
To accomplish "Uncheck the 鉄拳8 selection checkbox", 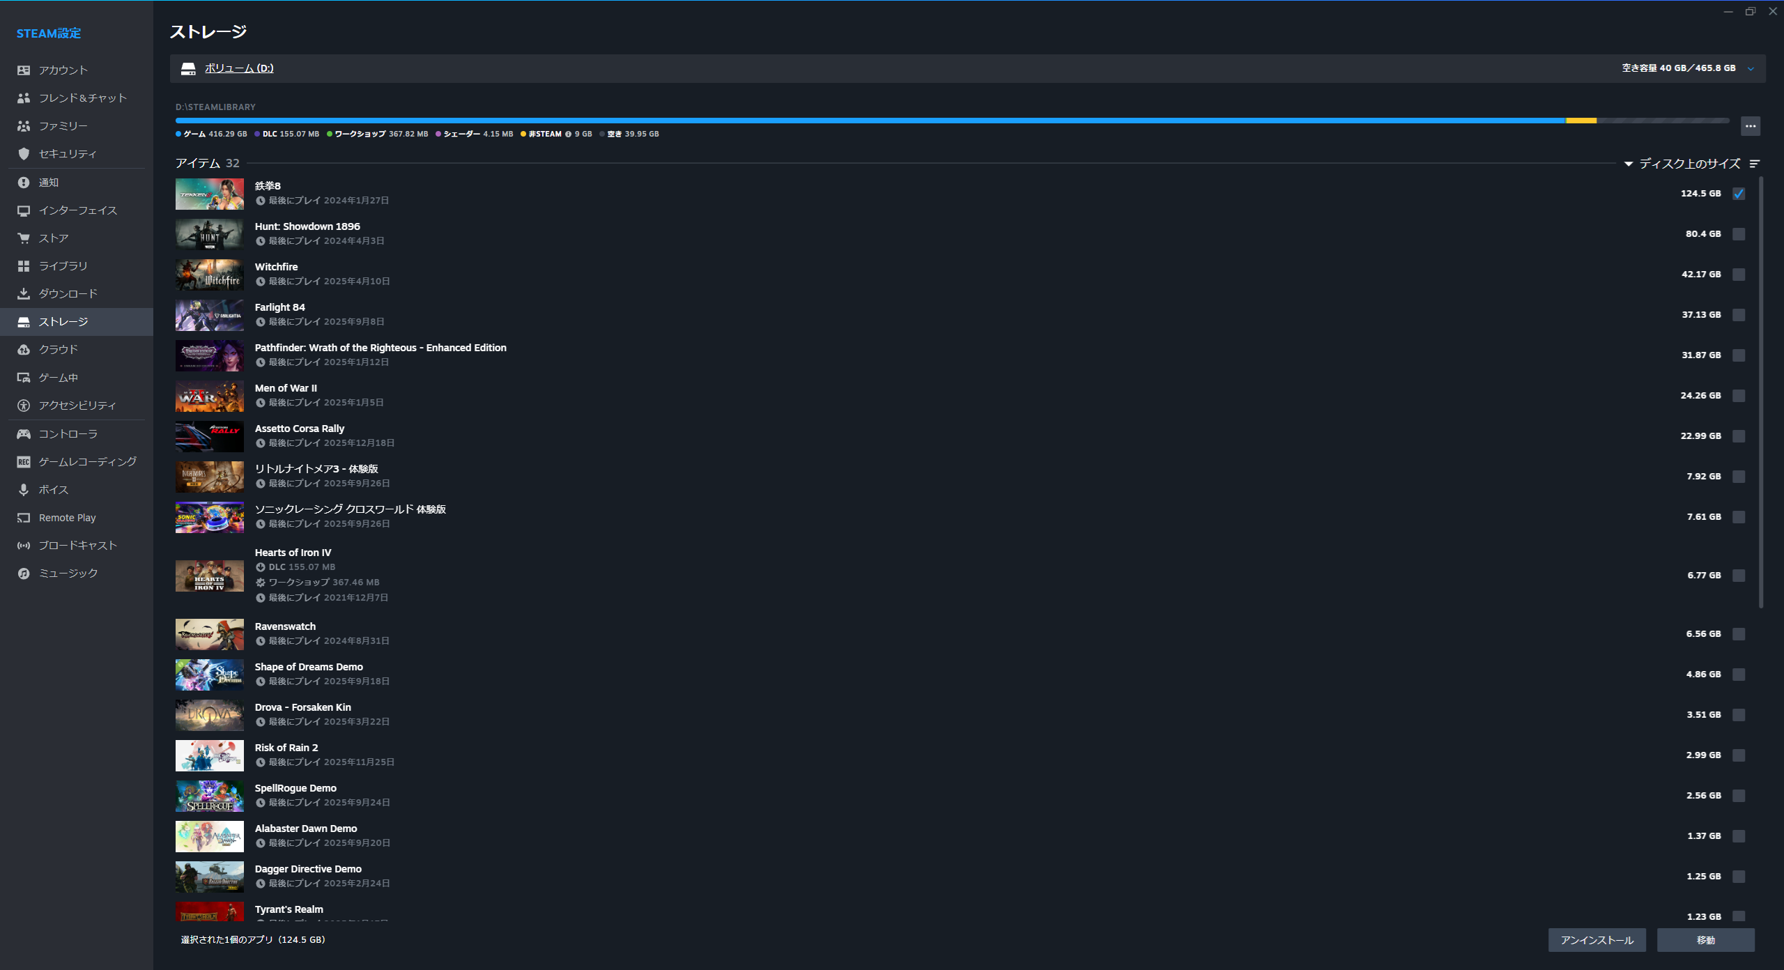I will pos(1739,194).
